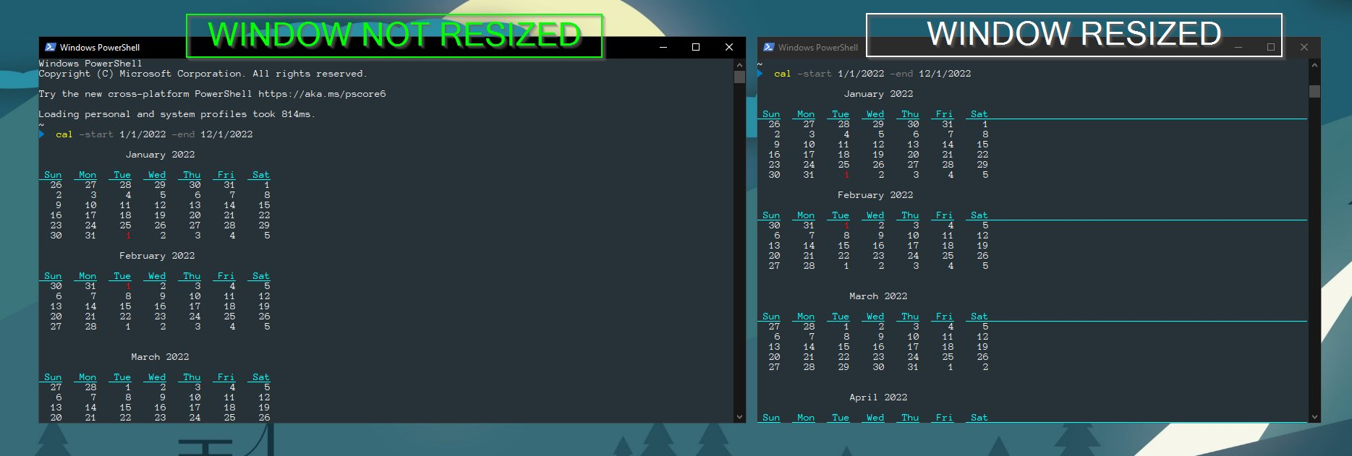The height and width of the screenshot is (456, 1352).
Task: Click 'Sat' header under February, left window
Action: click(261, 276)
